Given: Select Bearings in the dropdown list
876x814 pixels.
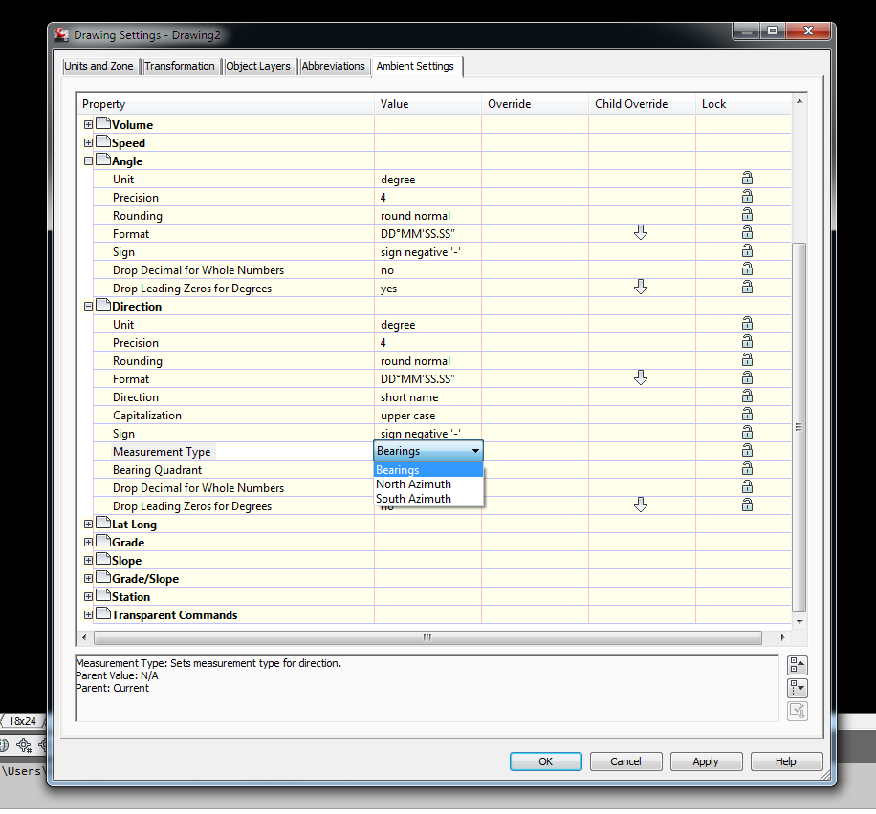Looking at the screenshot, I should click(427, 469).
